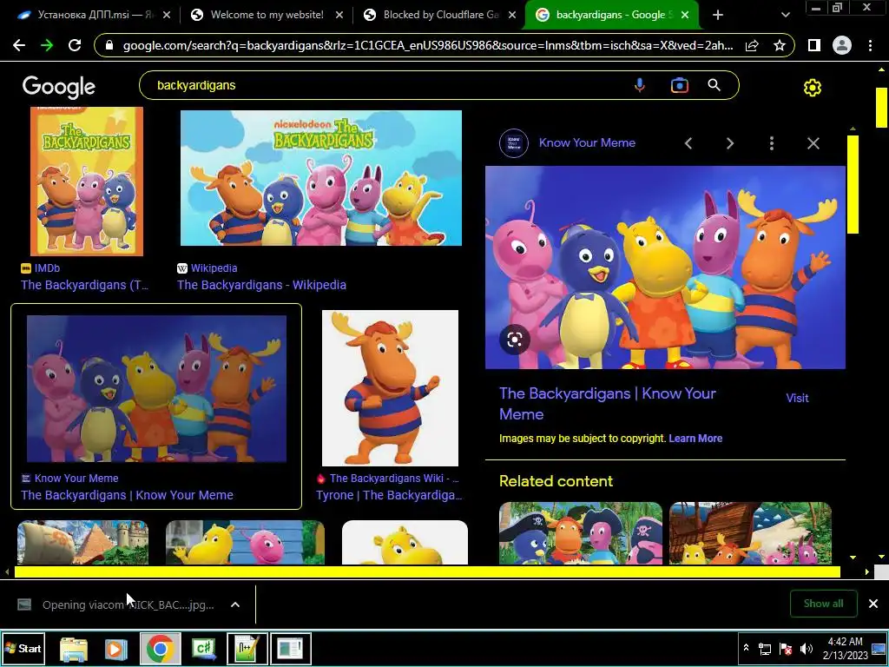889x667 pixels.
Task: Open Google quick settings gear
Action: (x=813, y=88)
